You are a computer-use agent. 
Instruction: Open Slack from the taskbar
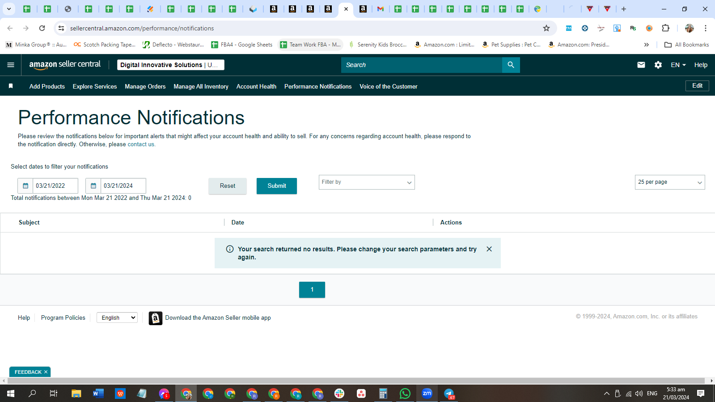point(339,394)
